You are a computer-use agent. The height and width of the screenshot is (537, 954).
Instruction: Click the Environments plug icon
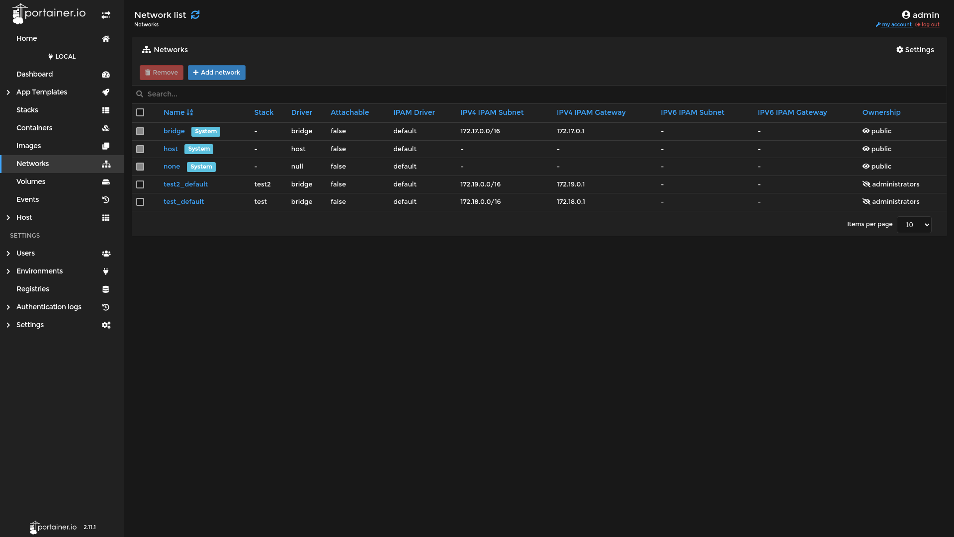coord(106,271)
